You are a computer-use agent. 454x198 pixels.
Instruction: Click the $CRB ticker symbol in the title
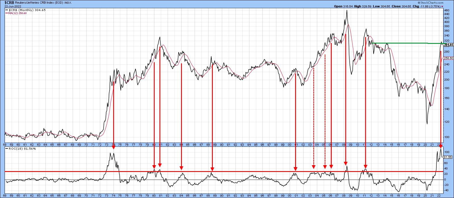tap(9, 2)
